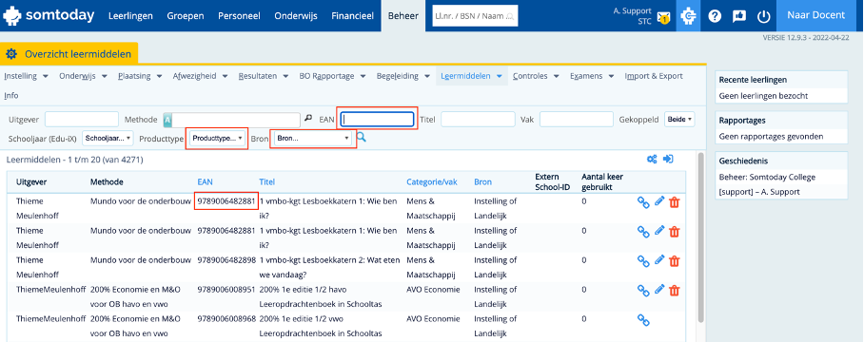The image size is (864, 342).
Task: Click link icon for EAN 9789006482898 row
Action: [643, 260]
